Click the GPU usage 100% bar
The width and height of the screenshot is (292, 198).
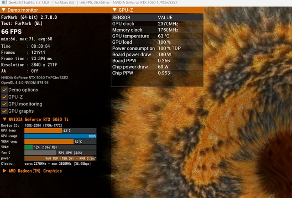coord(60,136)
